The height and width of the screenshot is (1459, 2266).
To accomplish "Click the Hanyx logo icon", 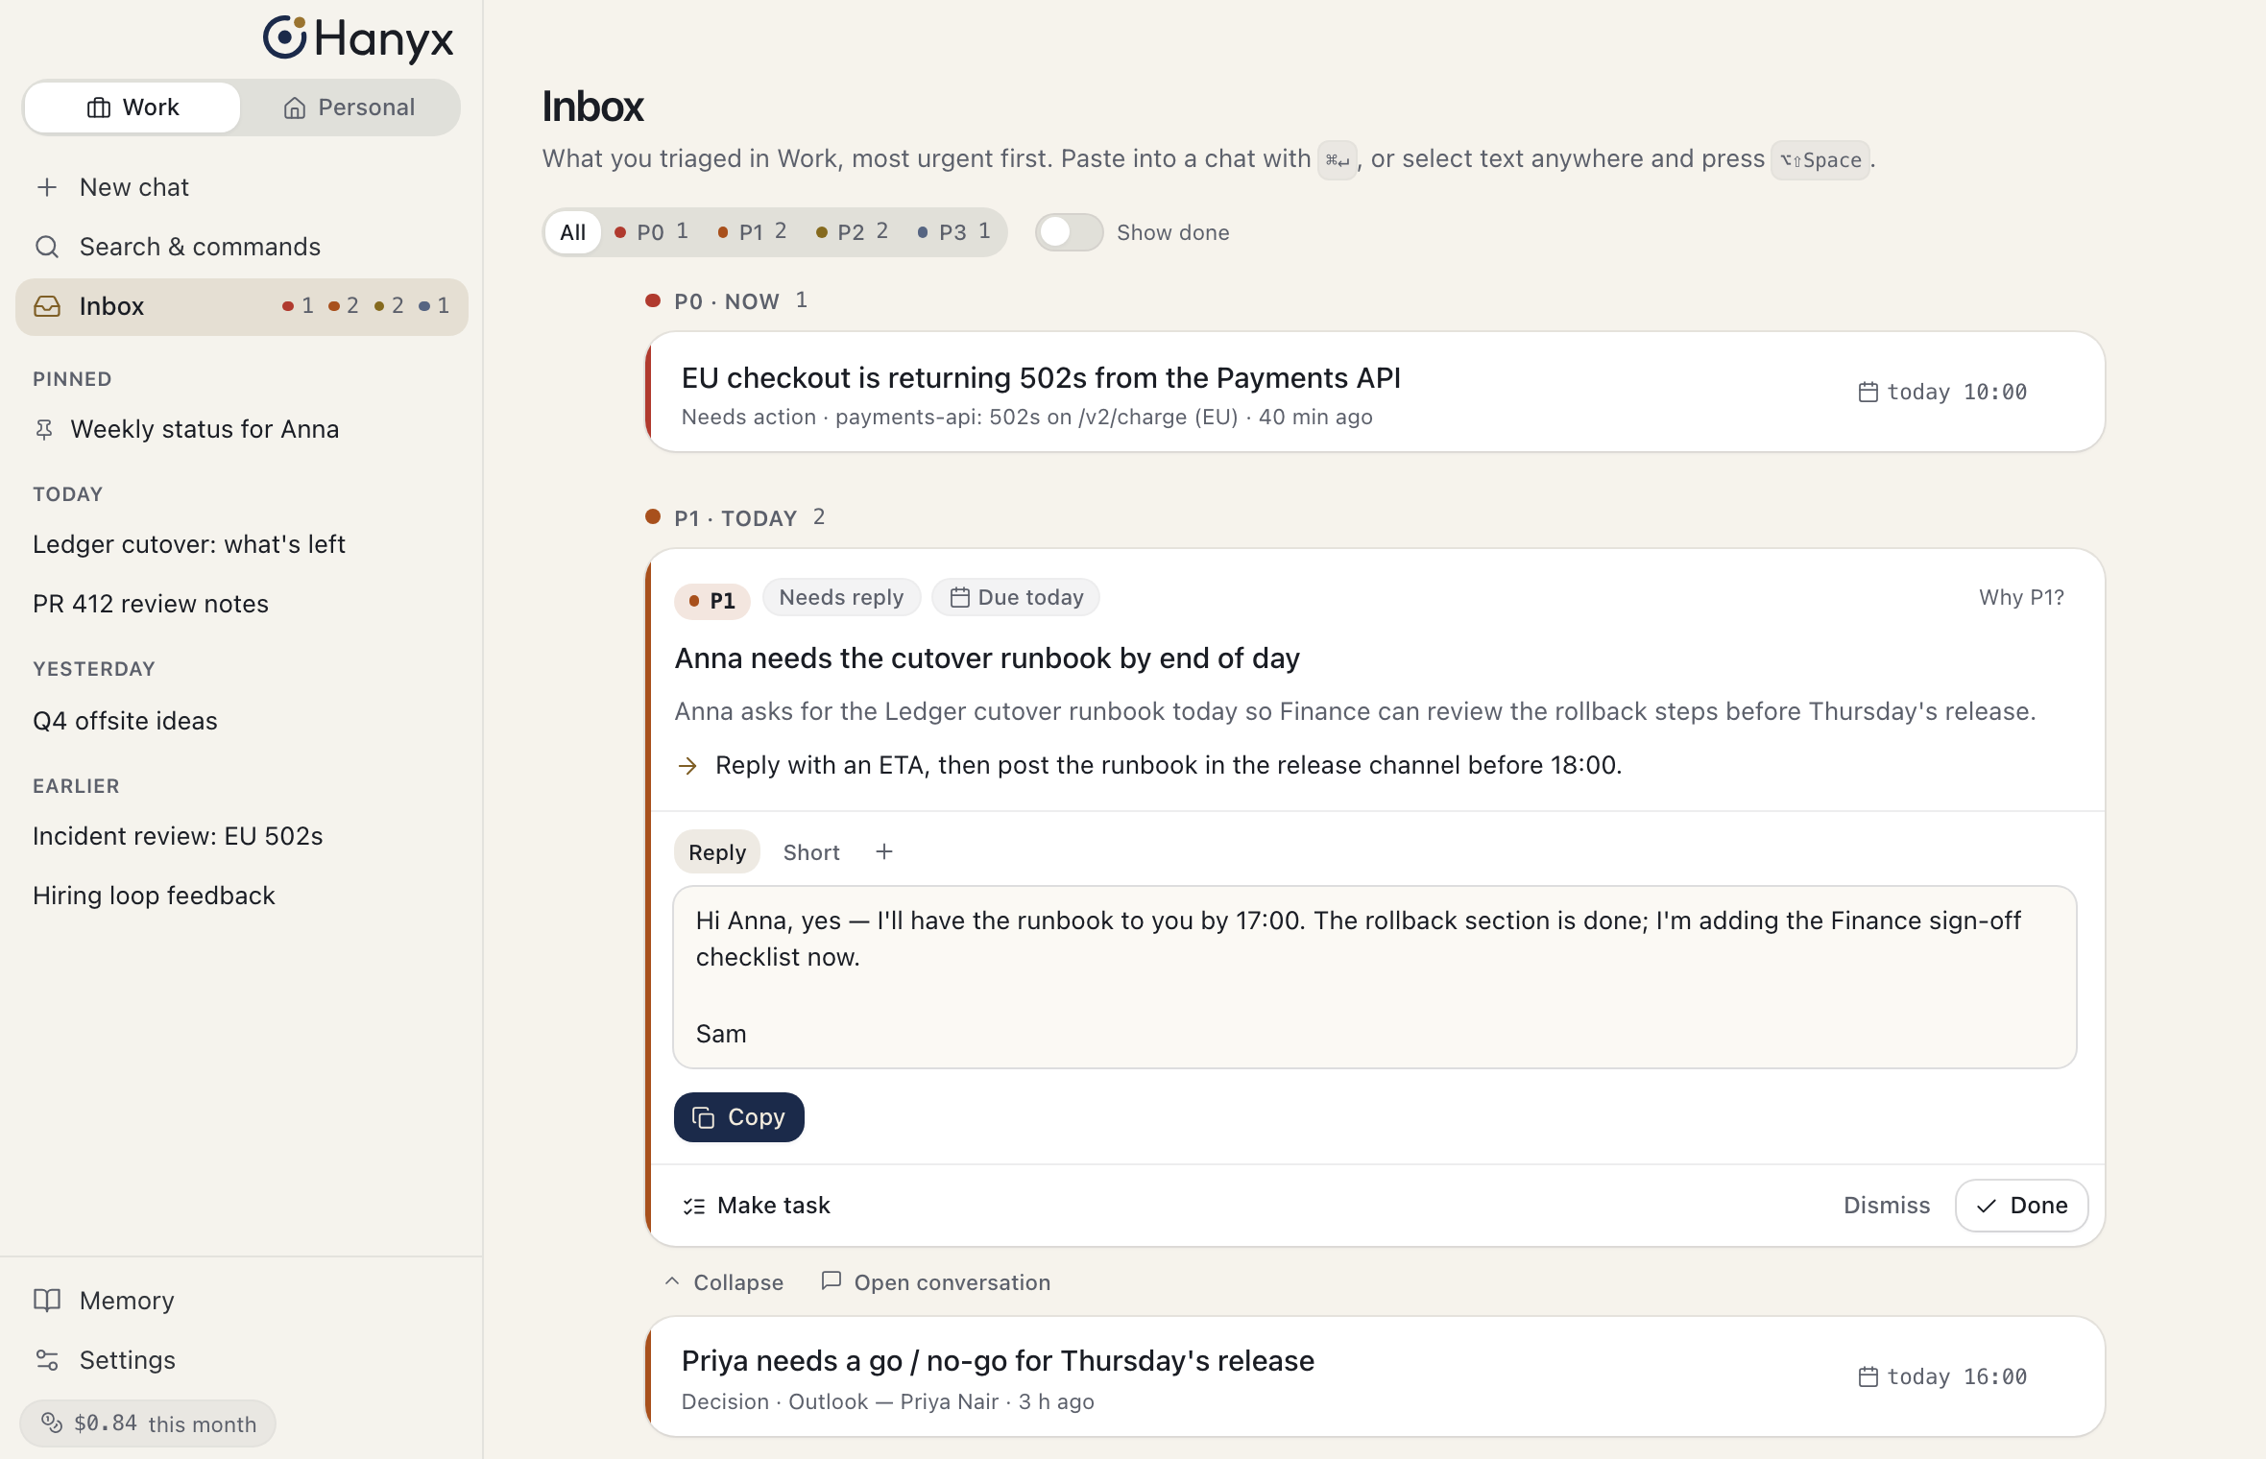I will (x=284, y=38).
